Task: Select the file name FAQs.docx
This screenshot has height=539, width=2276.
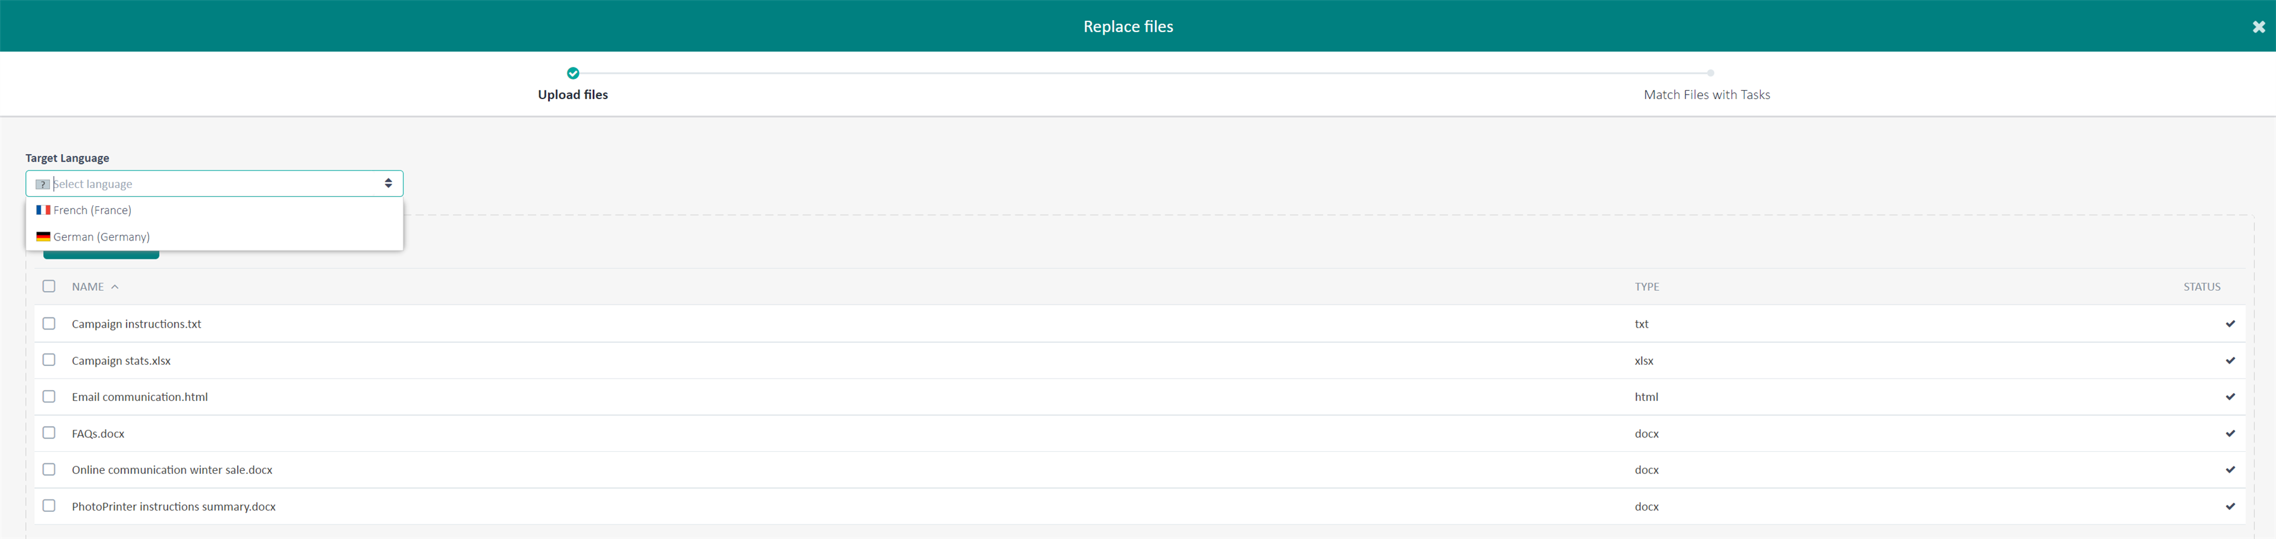Action: point(98,434)
